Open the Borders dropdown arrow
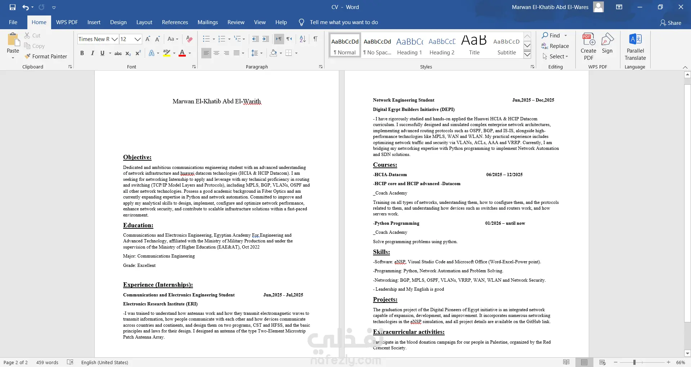 (x=296, y=53)
